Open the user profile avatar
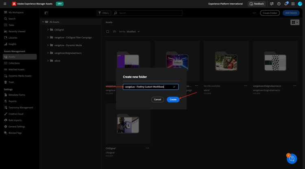This screenshot has width=305, height=169. tap(300, 4)
